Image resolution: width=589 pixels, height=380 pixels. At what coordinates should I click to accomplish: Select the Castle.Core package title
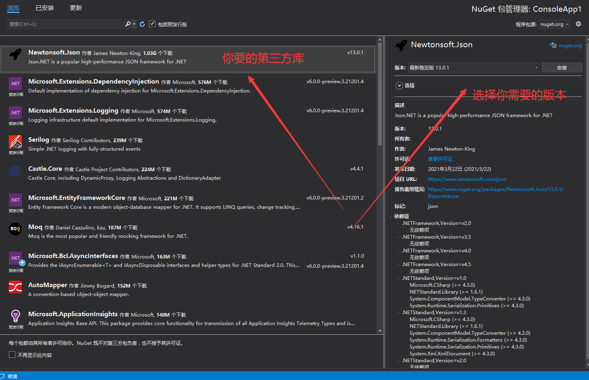pyautogui.click(x=45, y=169)
